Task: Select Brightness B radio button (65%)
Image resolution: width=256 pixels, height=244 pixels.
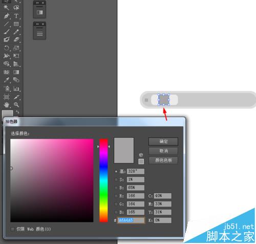Action: tap(116, 187)
